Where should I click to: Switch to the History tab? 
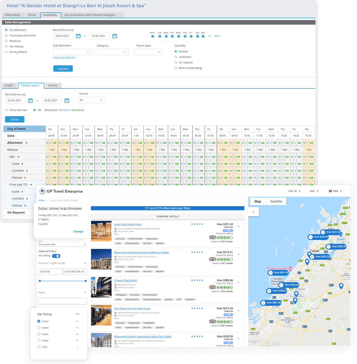coord(53,85)
